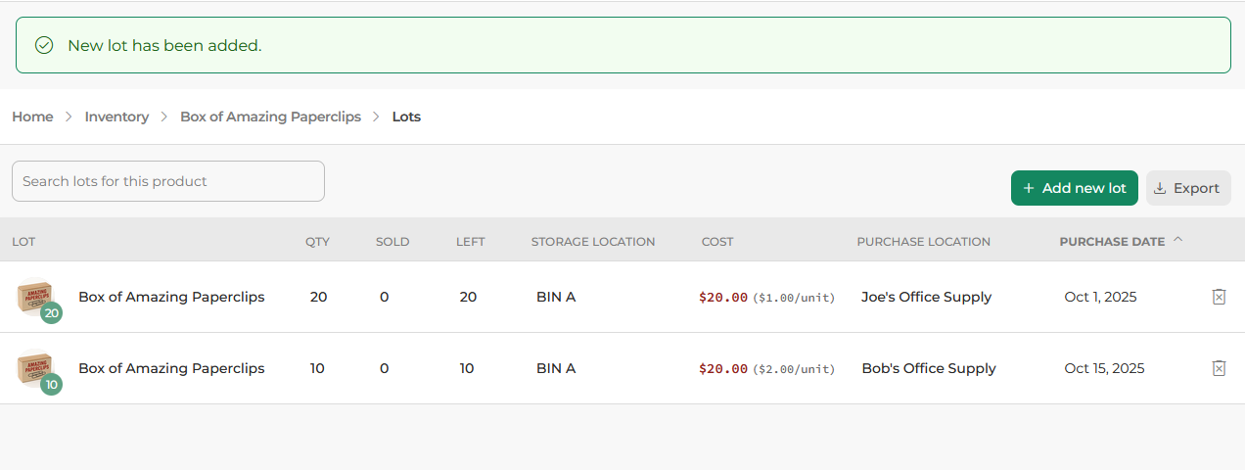
Task: Open the Oct 1, 2025 lot name
Action: tap(171, 297)
